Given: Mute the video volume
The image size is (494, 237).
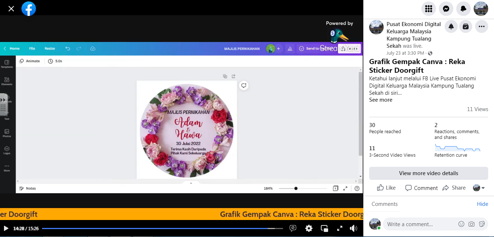Looking at the screenshot, I should pos(353,228).
